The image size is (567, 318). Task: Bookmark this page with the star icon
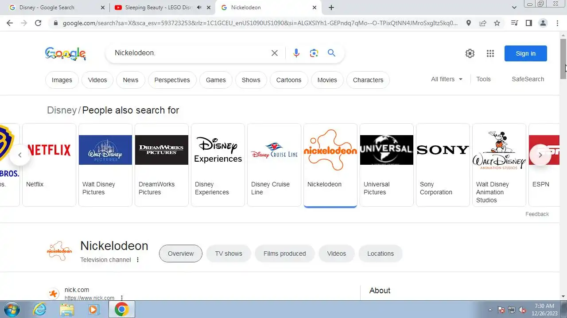pyautogui.click(x=497, y=23)
